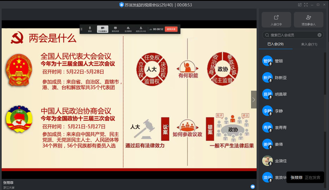Toggle 静音 microphone in the floating toolbar
329x190 pixels.
pos(90,29)
